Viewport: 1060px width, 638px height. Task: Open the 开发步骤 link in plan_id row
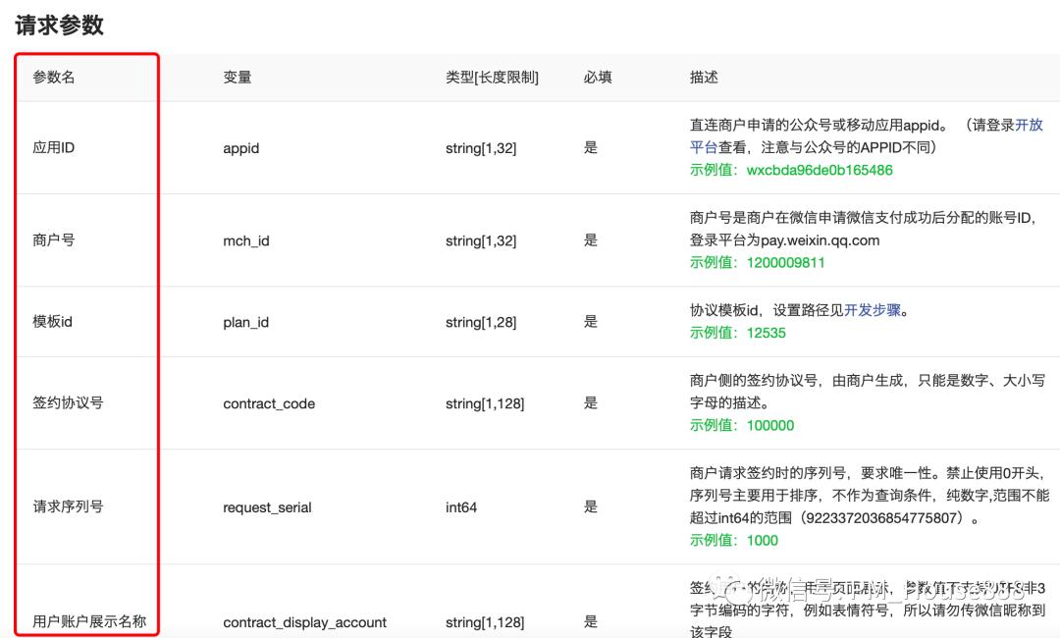(x=873, y=310)
